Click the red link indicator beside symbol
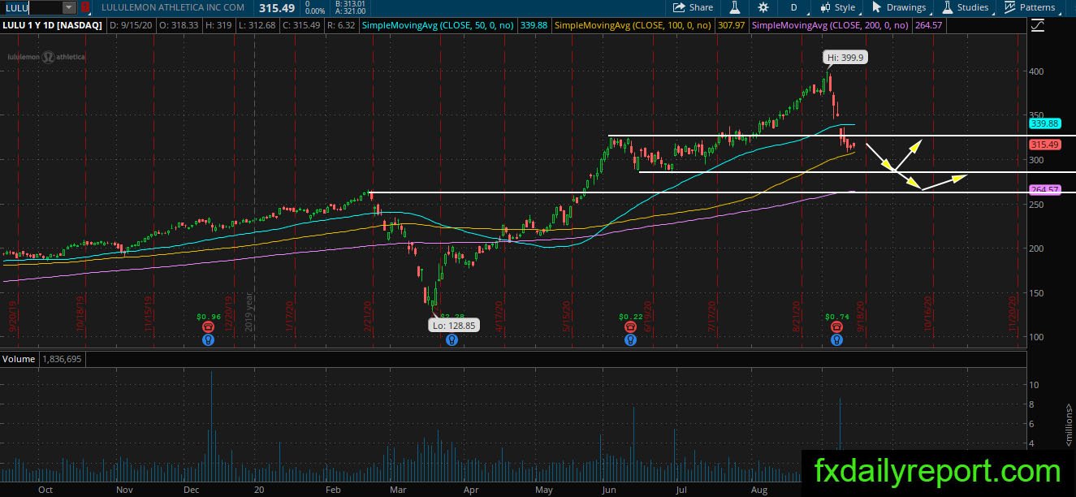Viewport: 1076px width, 497px height. pyautogui.click(x=84, y=7)
